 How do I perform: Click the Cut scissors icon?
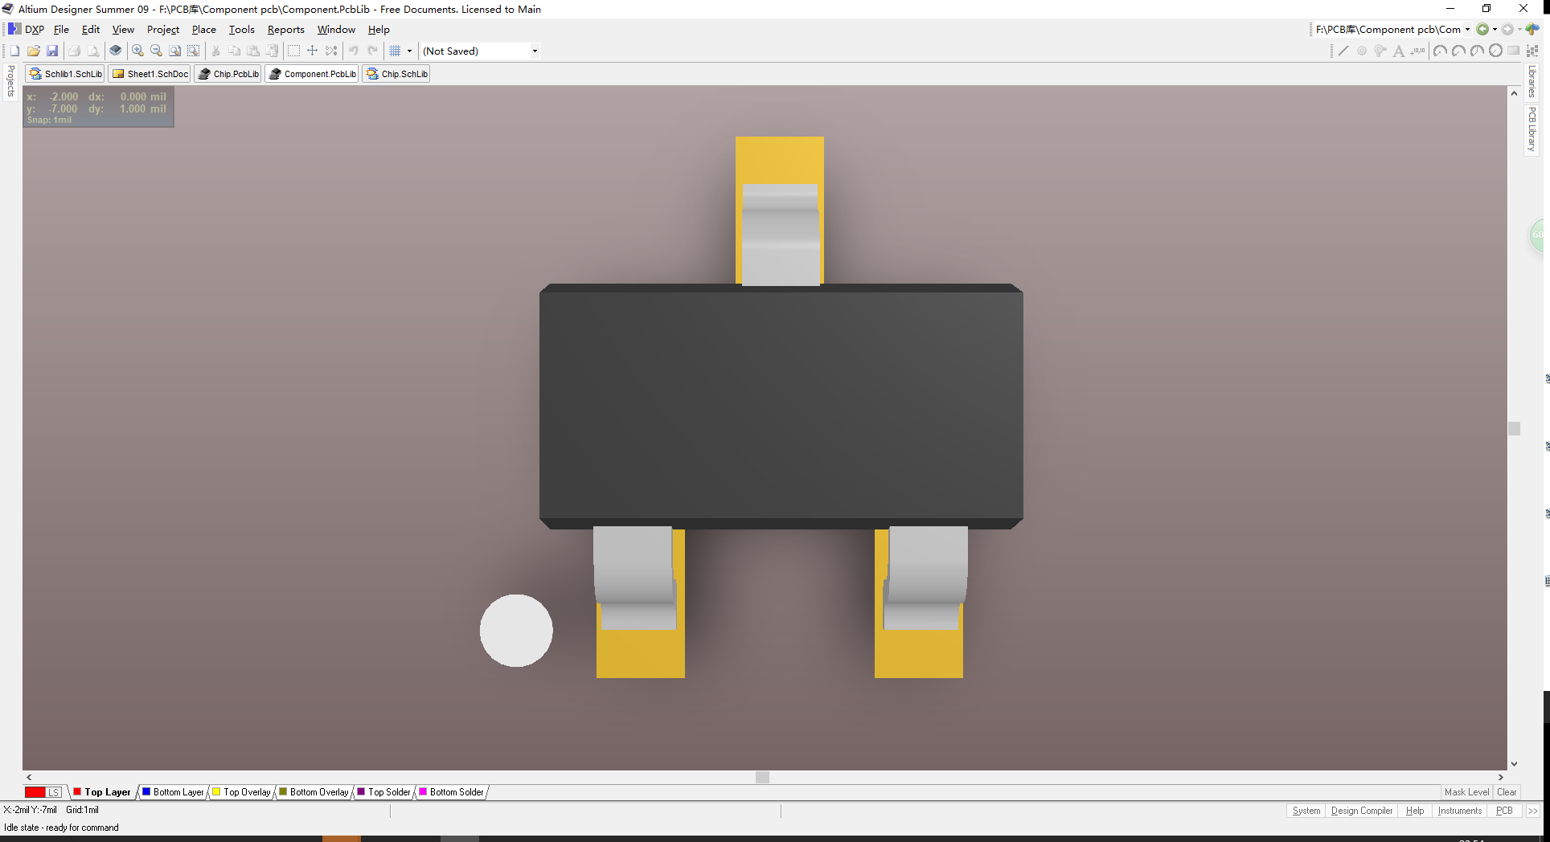coord(215,51)
